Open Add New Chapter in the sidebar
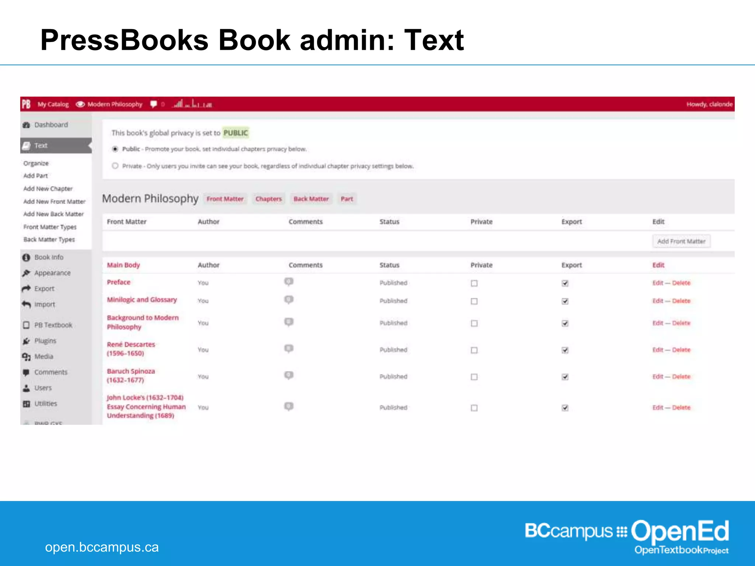The width and height of the screenshot is (755, 566). 48,189
